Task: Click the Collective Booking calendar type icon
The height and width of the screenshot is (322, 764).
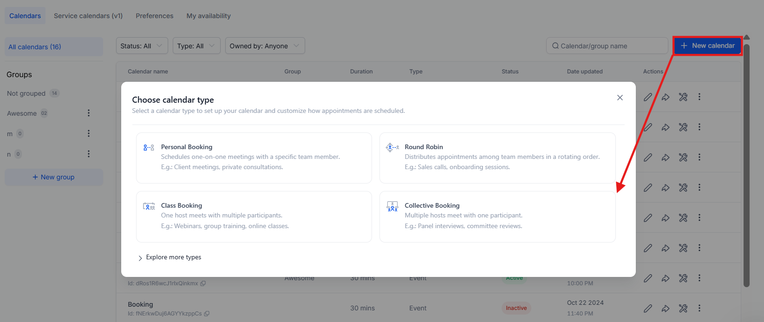Action: [392, 206]
